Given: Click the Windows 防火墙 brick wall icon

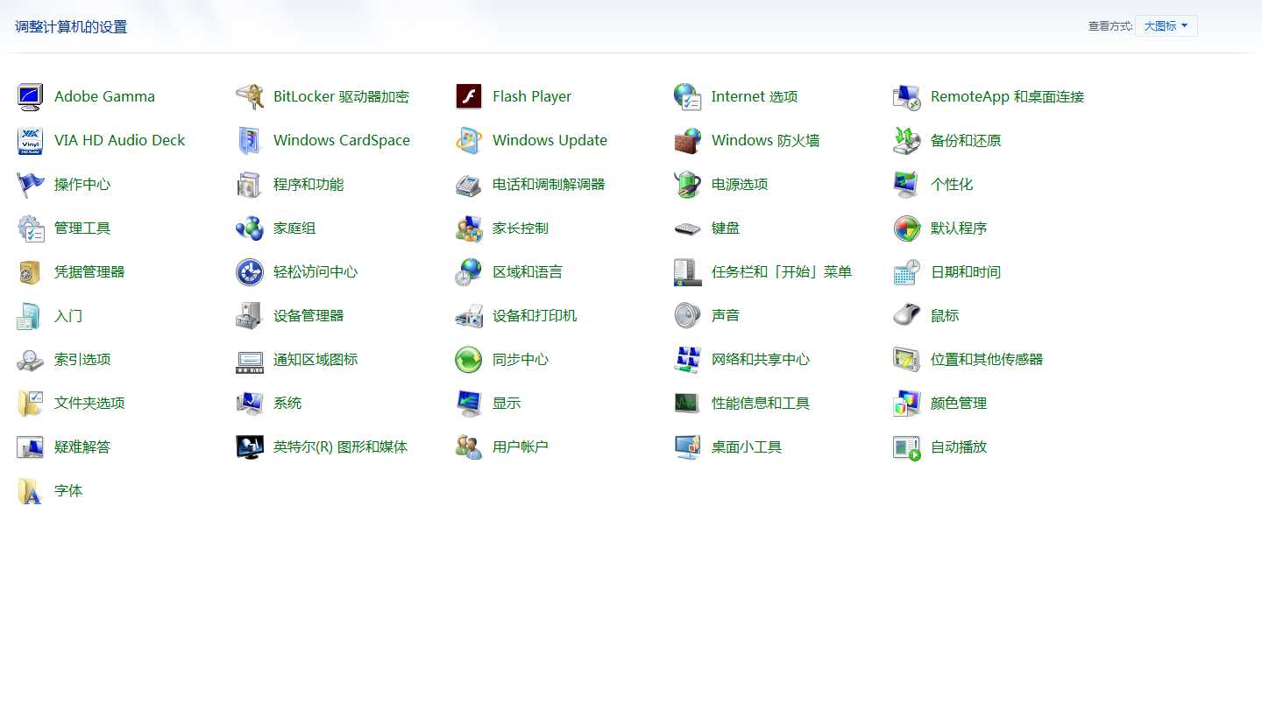Looking at the screenshot, I should pos(688,140).
